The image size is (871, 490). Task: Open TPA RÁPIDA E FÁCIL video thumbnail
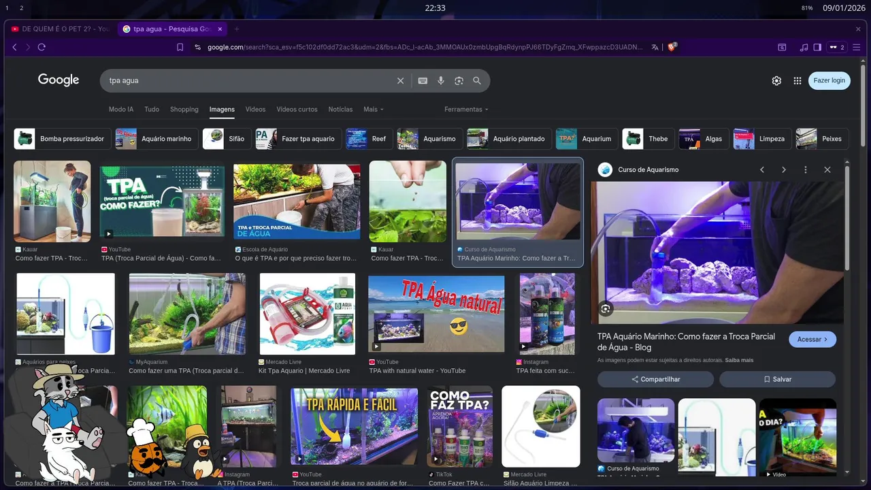[354, 427]
